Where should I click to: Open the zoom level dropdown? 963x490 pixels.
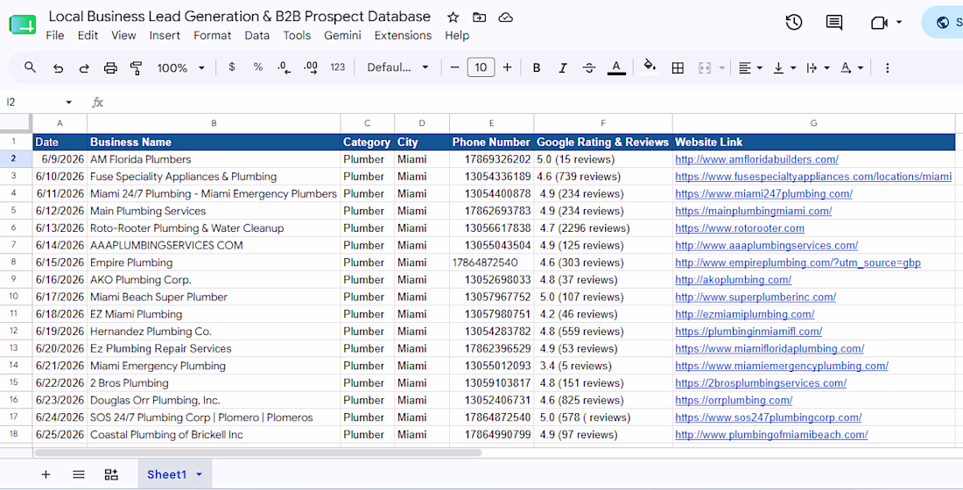pyautogui.click(x=180, y=67)
